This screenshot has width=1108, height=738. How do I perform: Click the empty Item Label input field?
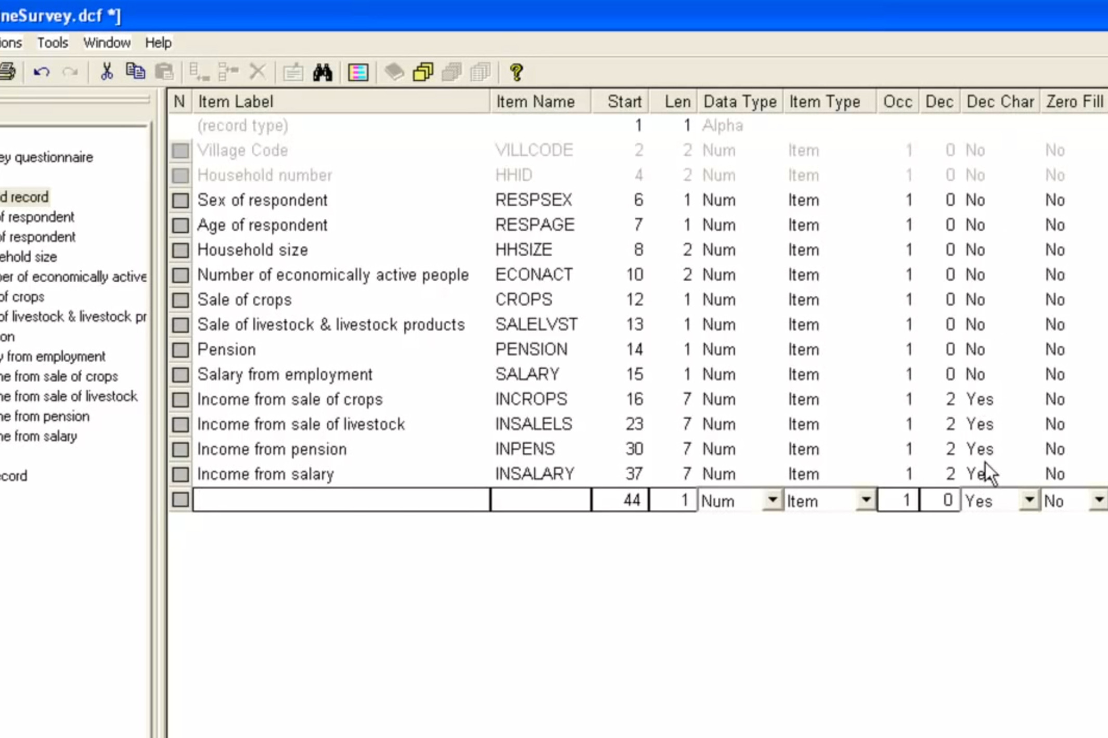[341, 500]
